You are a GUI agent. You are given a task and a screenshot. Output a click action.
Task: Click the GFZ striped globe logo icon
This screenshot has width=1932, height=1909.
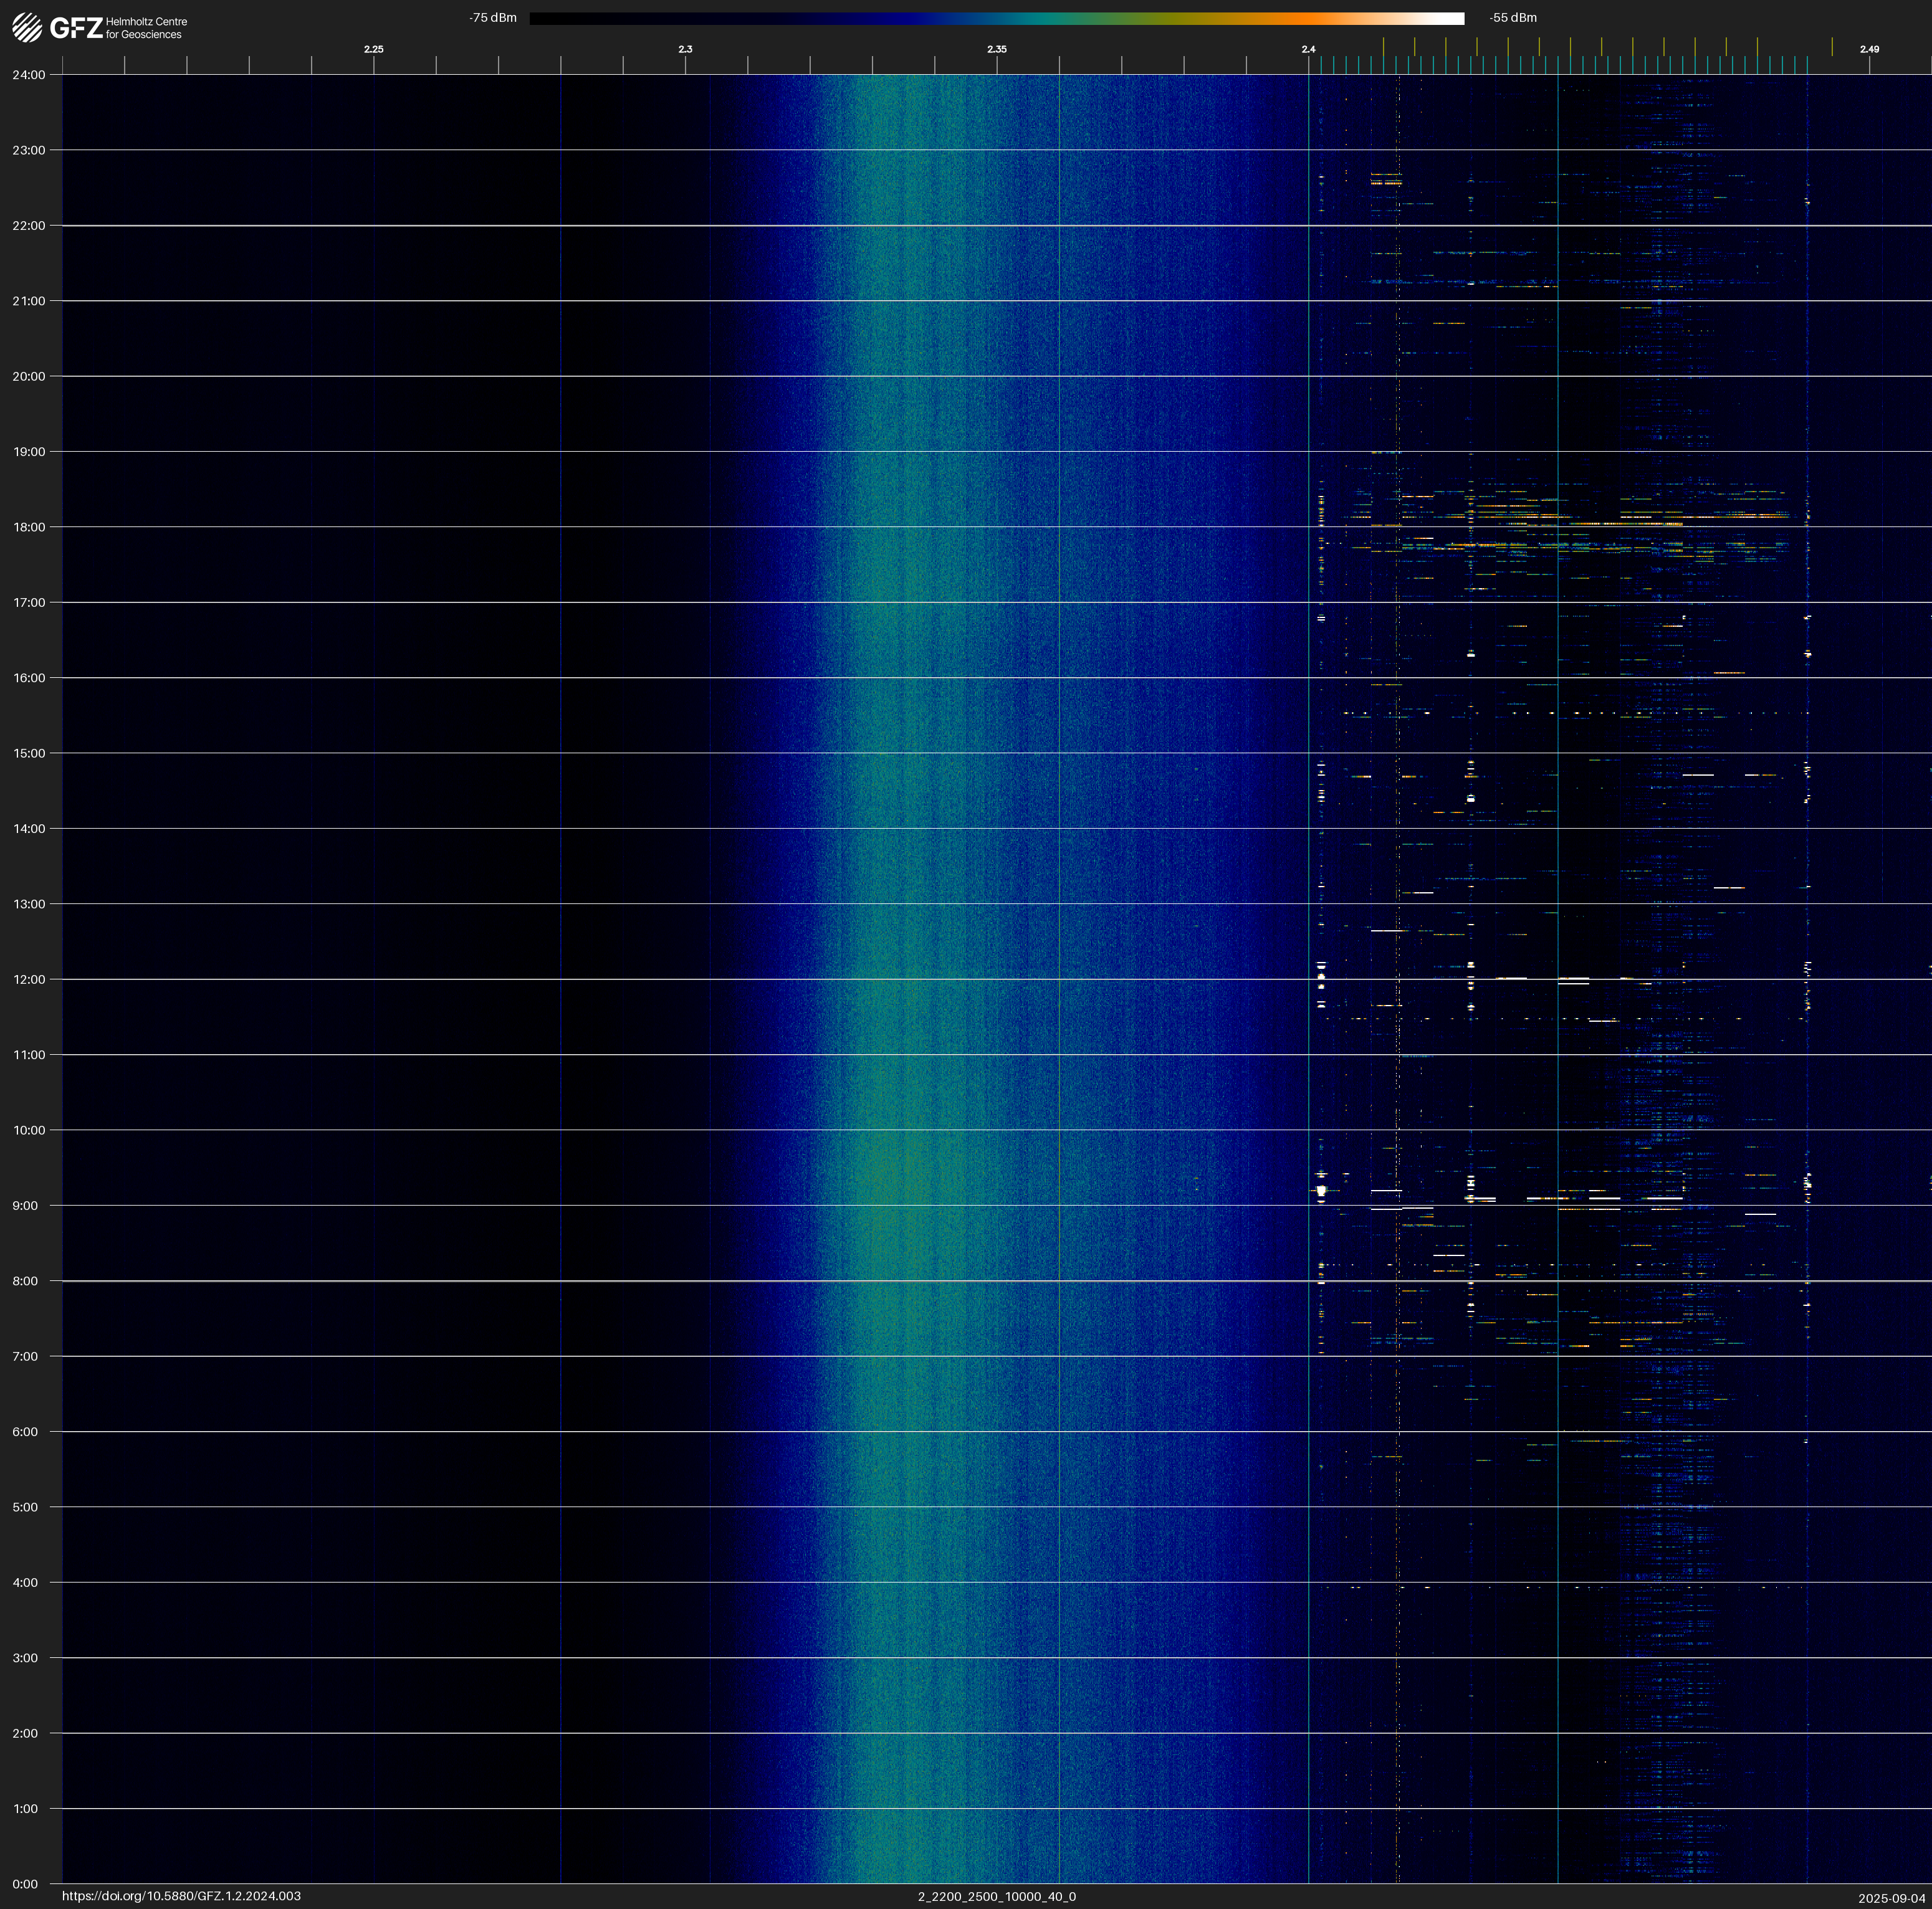pyautogui.click(x=27, y=28)
